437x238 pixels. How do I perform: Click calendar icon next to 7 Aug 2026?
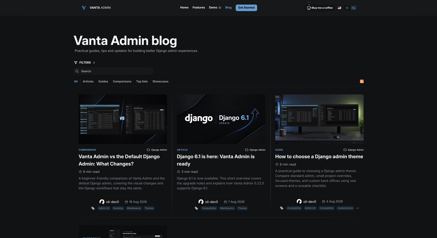(225, 202)
